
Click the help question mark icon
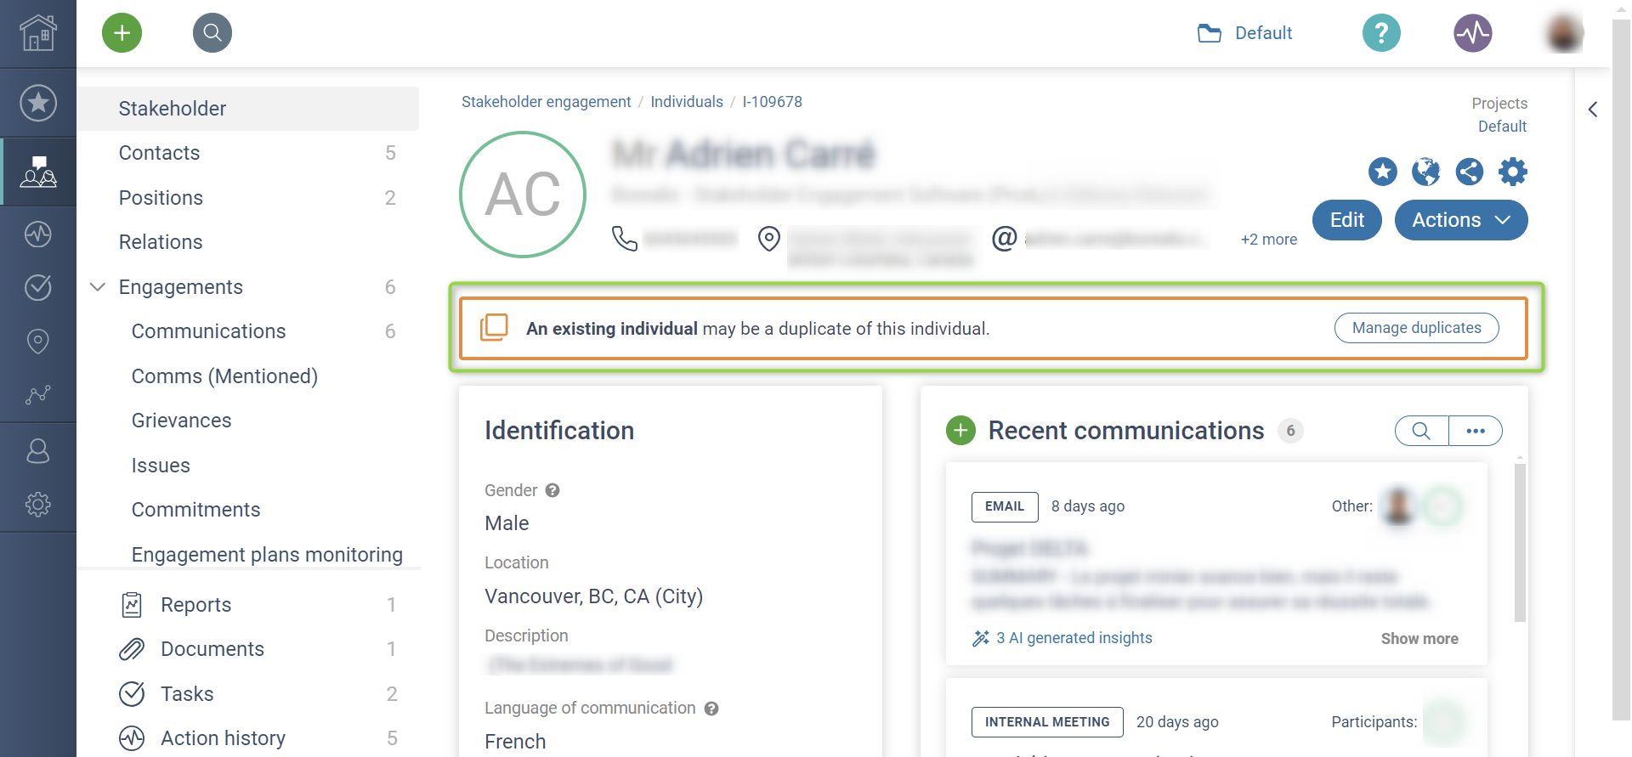(x=1381, y=33)
